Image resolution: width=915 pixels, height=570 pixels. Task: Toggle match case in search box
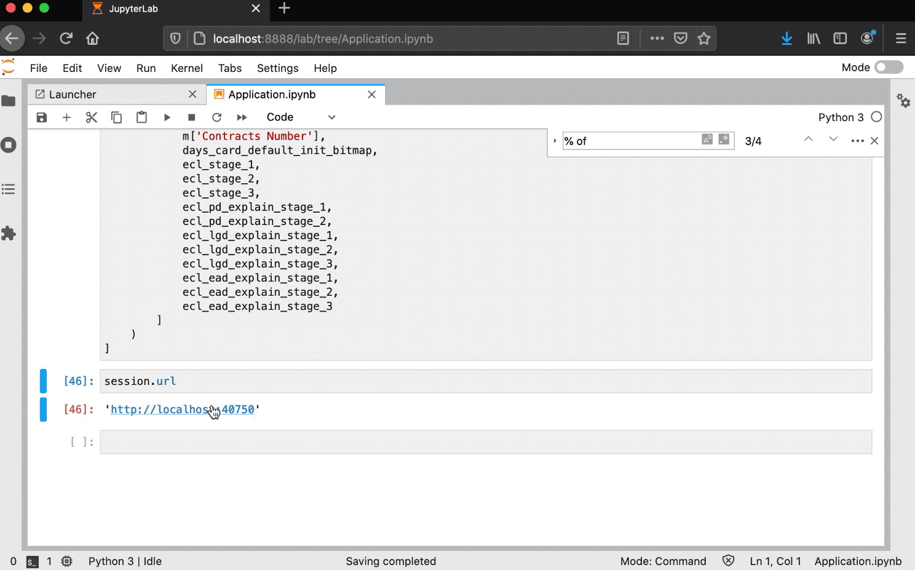707,140
